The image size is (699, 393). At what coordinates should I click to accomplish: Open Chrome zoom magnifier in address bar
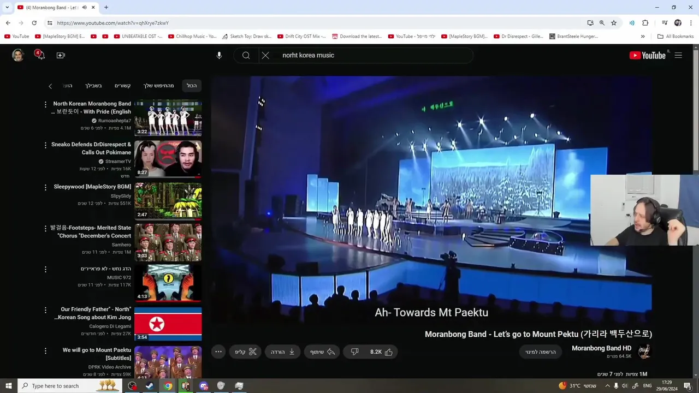(x=602, y=23)
